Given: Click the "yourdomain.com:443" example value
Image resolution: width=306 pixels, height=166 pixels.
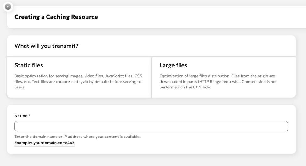Looking at the screenshot, I should click(54, 143).
